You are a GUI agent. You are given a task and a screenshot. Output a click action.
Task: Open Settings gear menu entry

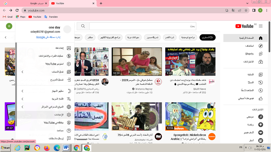point(46,115)
